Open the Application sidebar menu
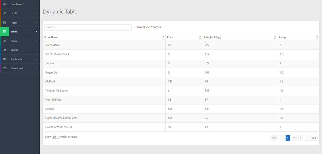The width and height of the screenshot is (322, 154). pos(20,59)
